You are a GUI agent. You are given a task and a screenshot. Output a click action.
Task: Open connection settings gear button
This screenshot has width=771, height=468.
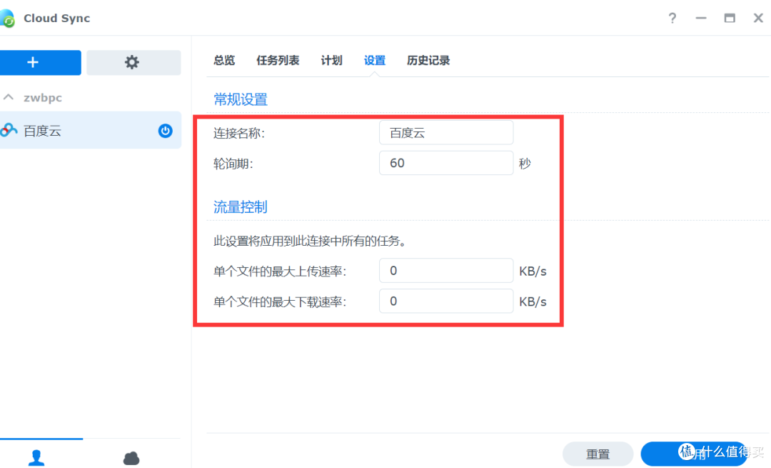point(133,62)
